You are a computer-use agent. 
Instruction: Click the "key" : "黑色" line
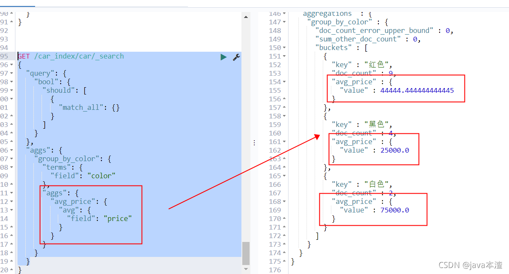[x=362, y=124]
